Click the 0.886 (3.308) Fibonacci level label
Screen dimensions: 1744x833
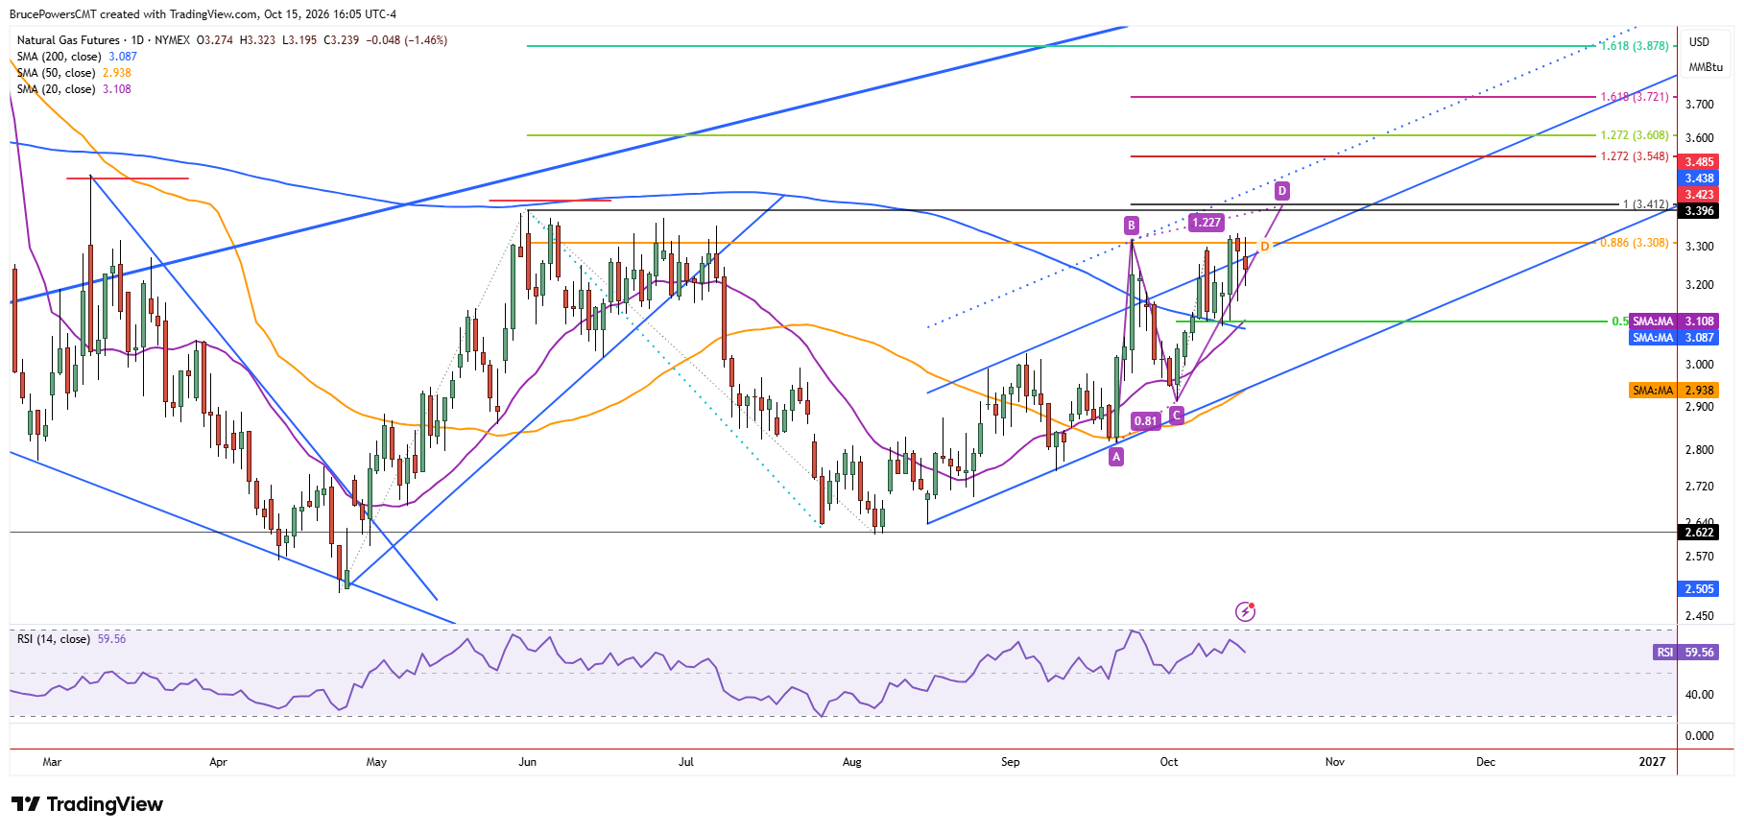pyautogui.click(x=1634, y=243)
